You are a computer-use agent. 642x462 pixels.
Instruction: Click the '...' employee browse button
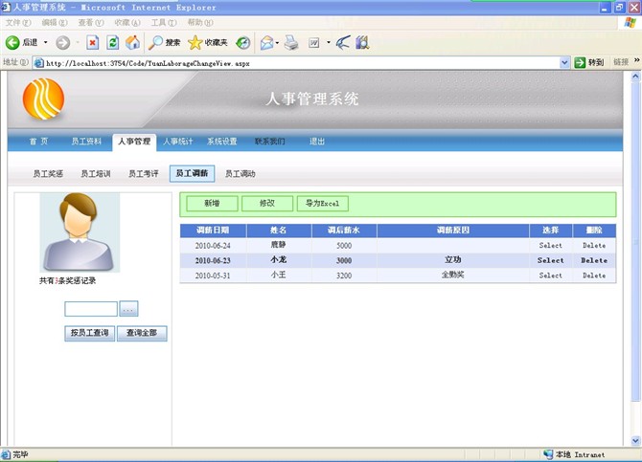coord(128,309)
